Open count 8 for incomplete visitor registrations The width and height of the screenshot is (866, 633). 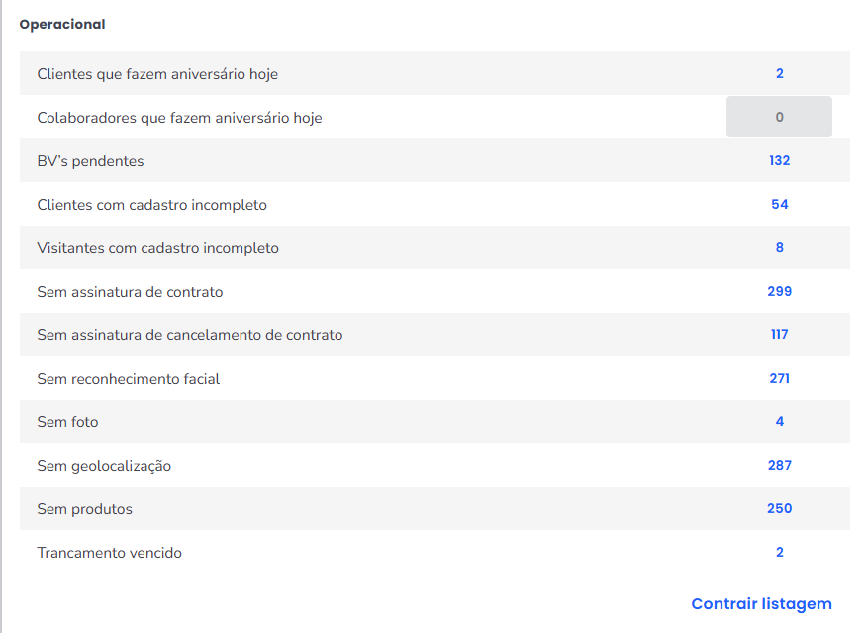tap(780, 248)
